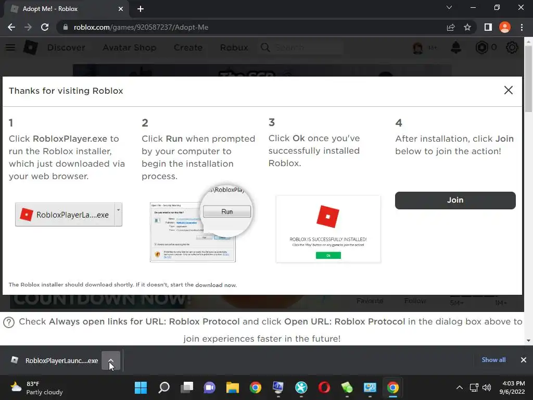
Task: Click the page vertical scrollbar
Action: (x=529, y=78)
